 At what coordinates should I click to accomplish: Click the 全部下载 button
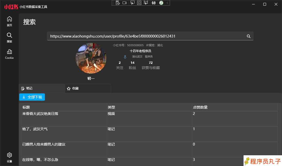click(32, 97)
